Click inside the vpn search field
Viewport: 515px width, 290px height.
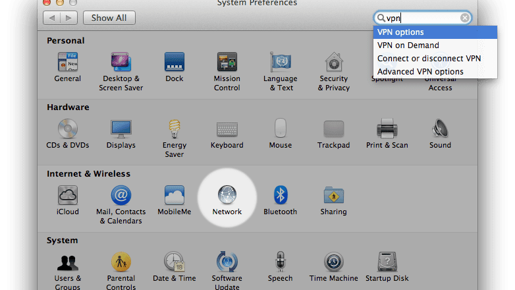[423, 18]
